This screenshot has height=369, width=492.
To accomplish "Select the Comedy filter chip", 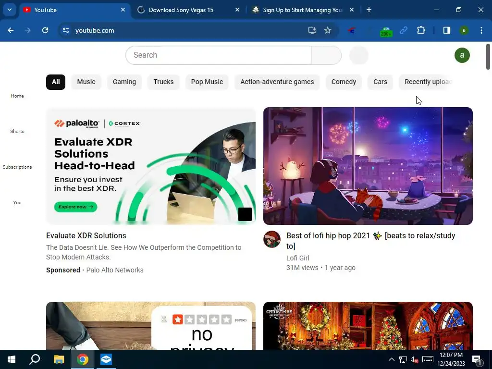I will pos(344,82).
